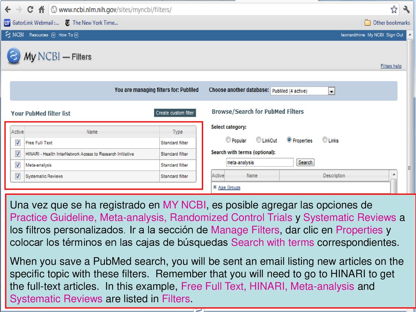Click the Name column header in filter list
416x312 pixels.
(x=92, y=132)
